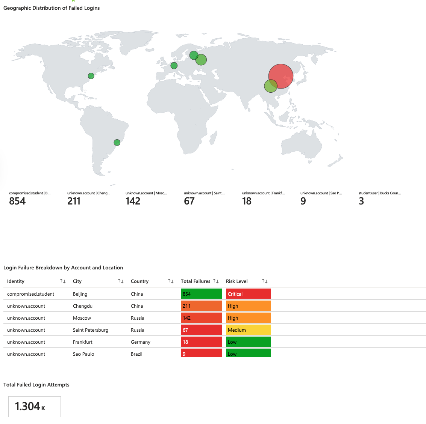Select the student.user Bucks County tile
The width and height of the screenshot is (426, 424).
click(x=380, y=198)
